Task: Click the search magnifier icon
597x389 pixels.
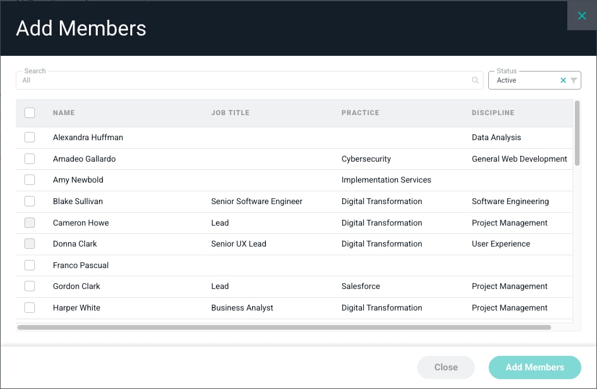Action: pos(475,80)
